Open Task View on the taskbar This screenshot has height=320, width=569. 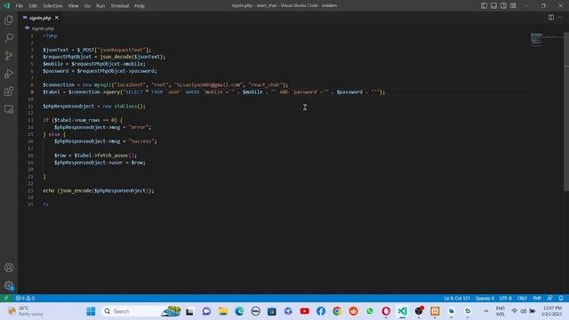[189, 311]
